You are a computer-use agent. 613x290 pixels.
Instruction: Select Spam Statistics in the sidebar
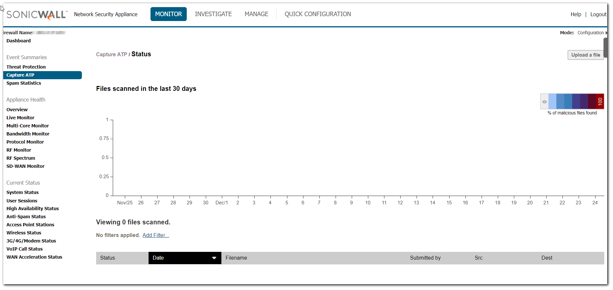(24, 83)
